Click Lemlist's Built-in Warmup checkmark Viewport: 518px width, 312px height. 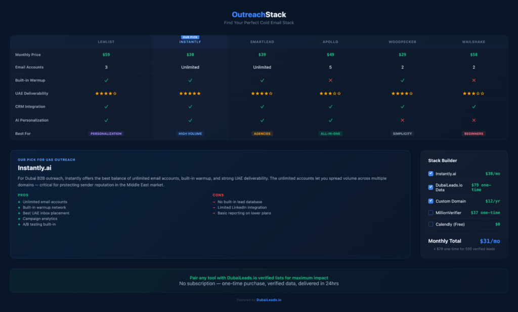coord(106,80)
